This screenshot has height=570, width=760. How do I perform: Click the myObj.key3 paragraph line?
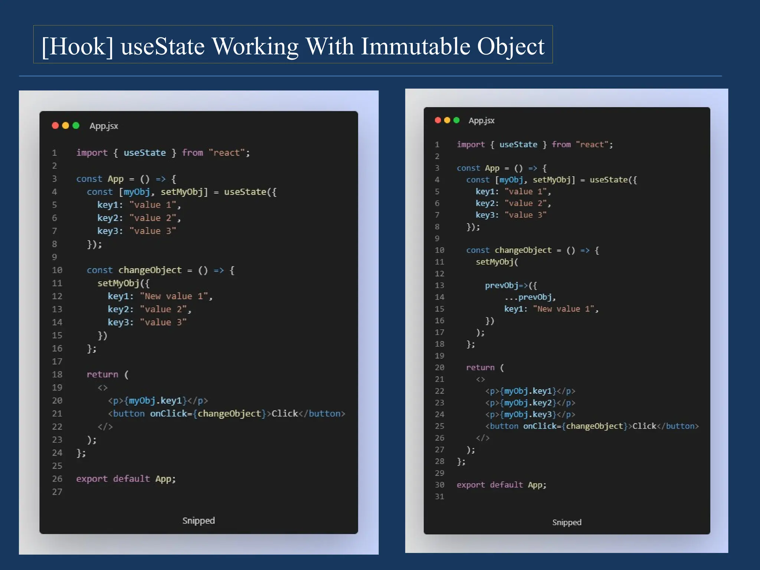[530, 414]
